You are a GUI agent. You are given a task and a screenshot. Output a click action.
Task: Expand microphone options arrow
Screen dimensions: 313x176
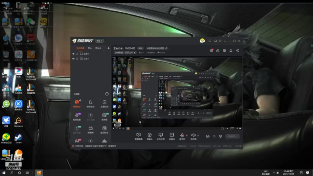pyautogui.click(x=187, y=136)
